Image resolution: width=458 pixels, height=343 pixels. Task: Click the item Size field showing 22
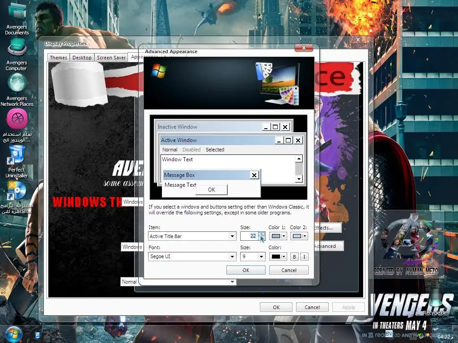(x=249, y=236)
